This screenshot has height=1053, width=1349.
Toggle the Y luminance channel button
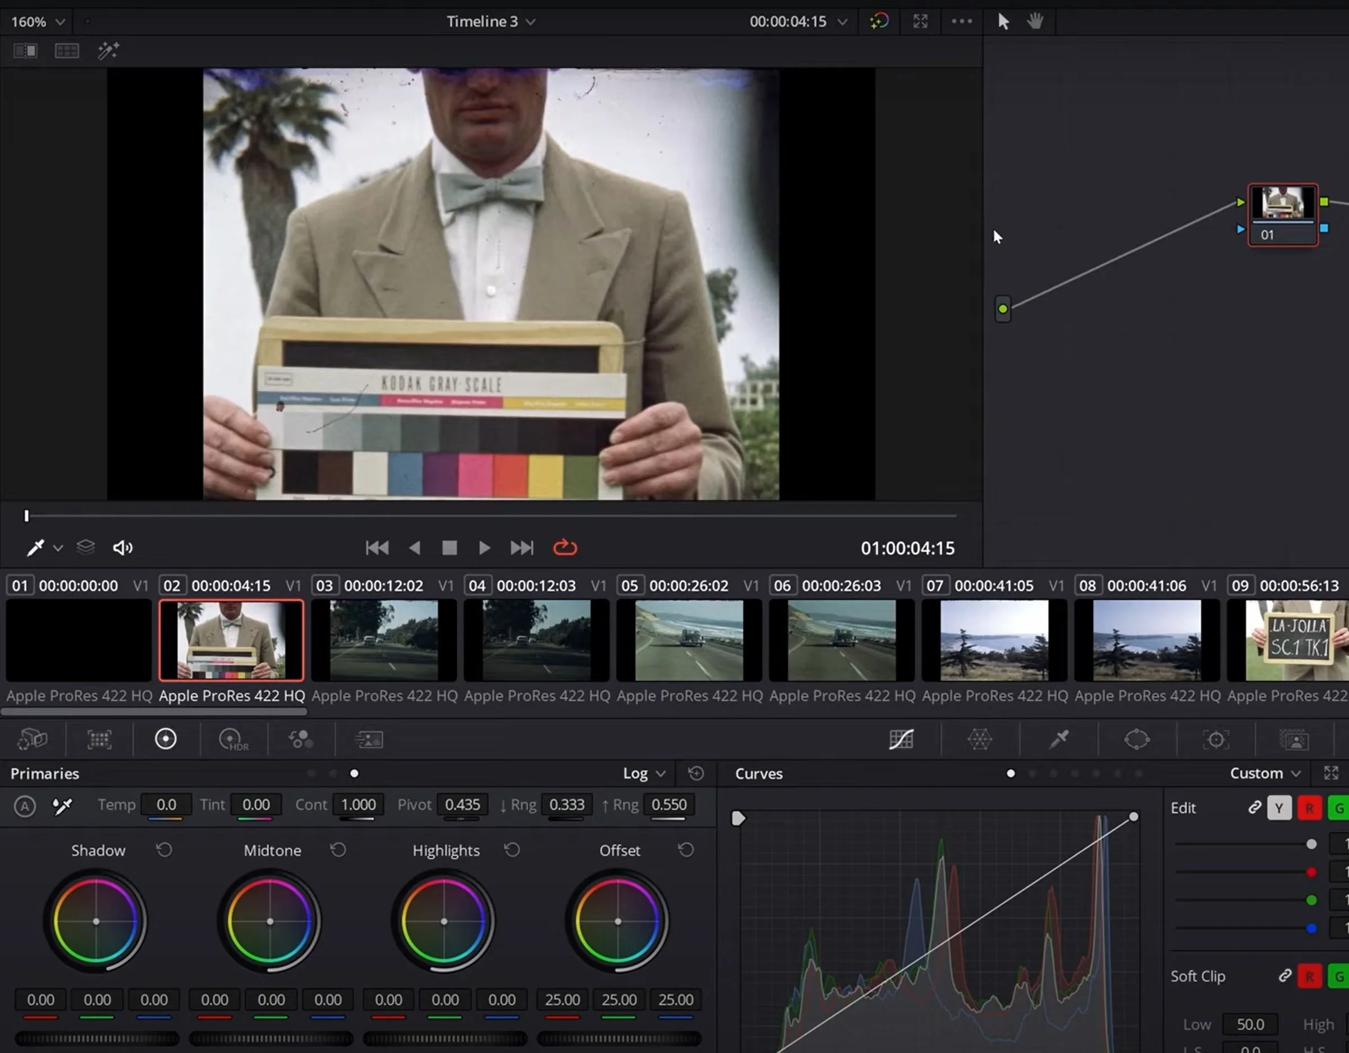point(1279,808)
